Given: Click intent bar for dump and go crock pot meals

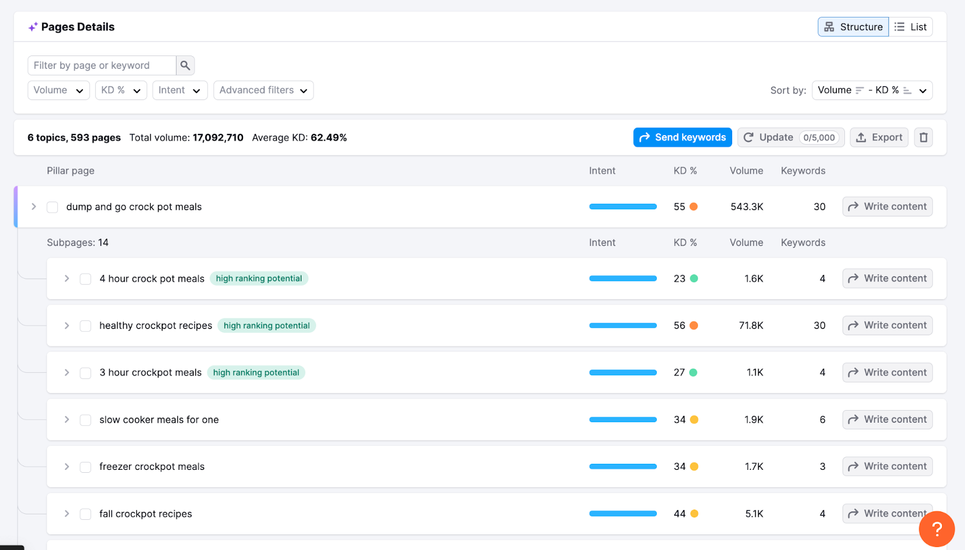Looking at the screenshot, I should coord(623,207).
